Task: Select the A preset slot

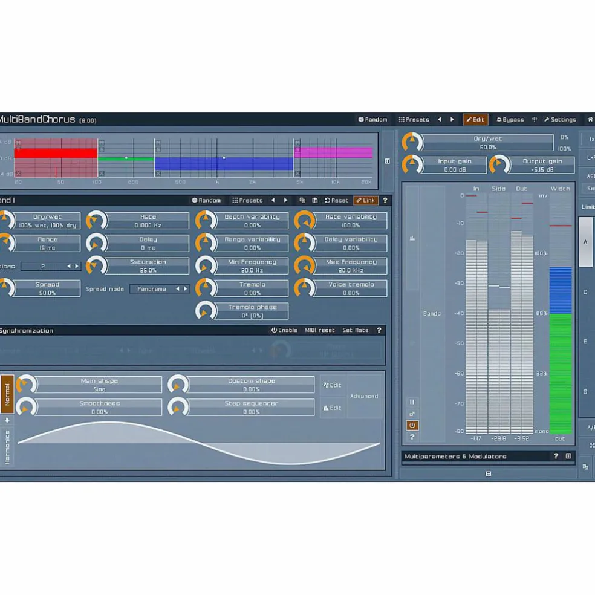Action: (585, 242)
